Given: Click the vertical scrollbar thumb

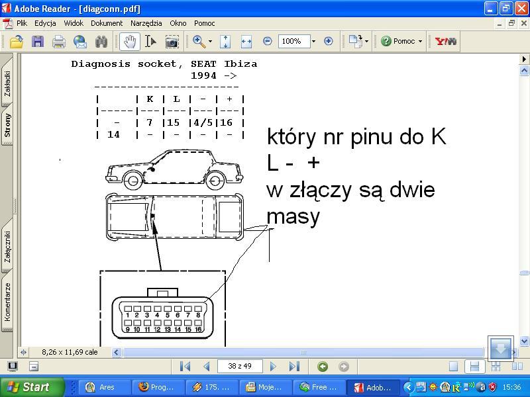Looking at the screenshot, I should pyautogui.click(x=524, y=273).
